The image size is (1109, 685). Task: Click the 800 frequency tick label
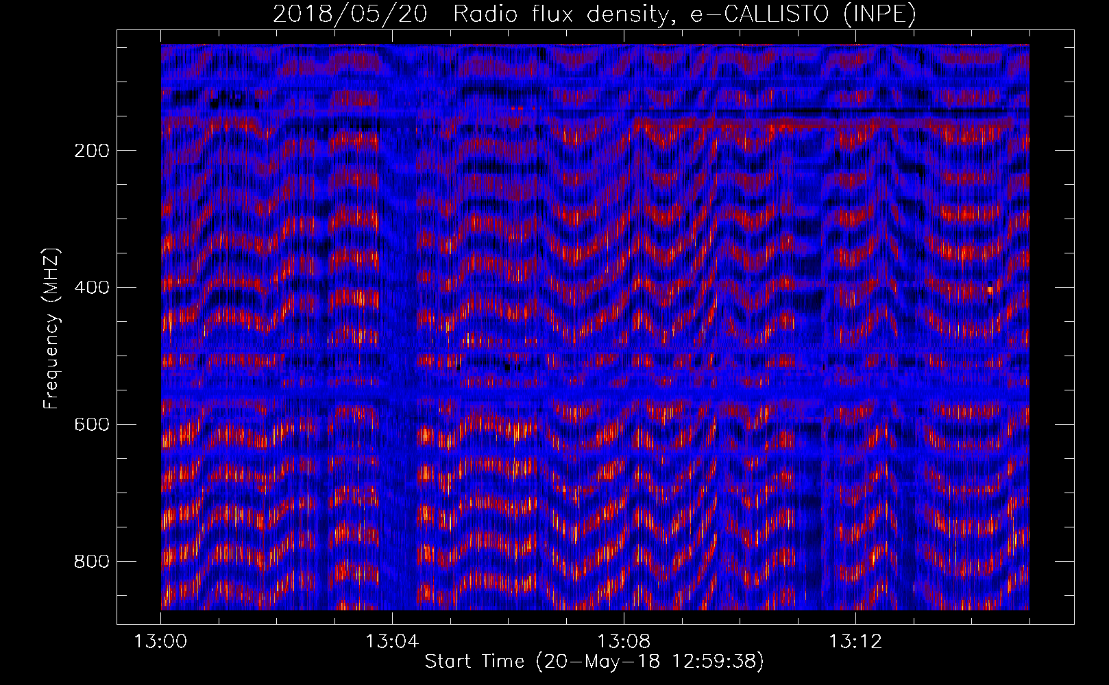click(x=92, y=562)
